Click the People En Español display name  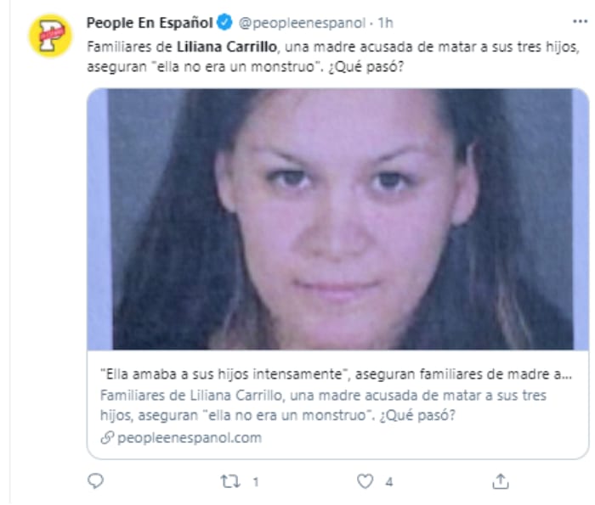pyautogui.click(x=150, y=23)
